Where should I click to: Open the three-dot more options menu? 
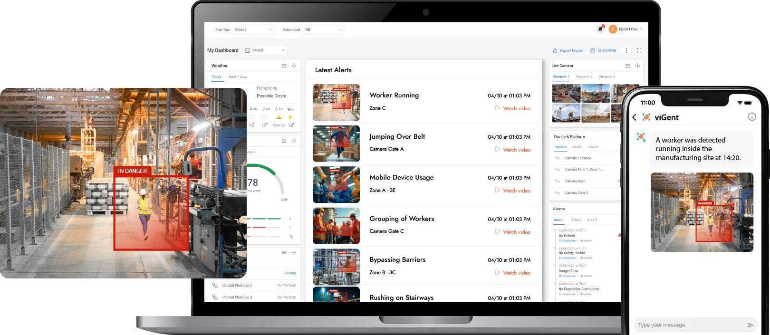click(x=626, y=50)
